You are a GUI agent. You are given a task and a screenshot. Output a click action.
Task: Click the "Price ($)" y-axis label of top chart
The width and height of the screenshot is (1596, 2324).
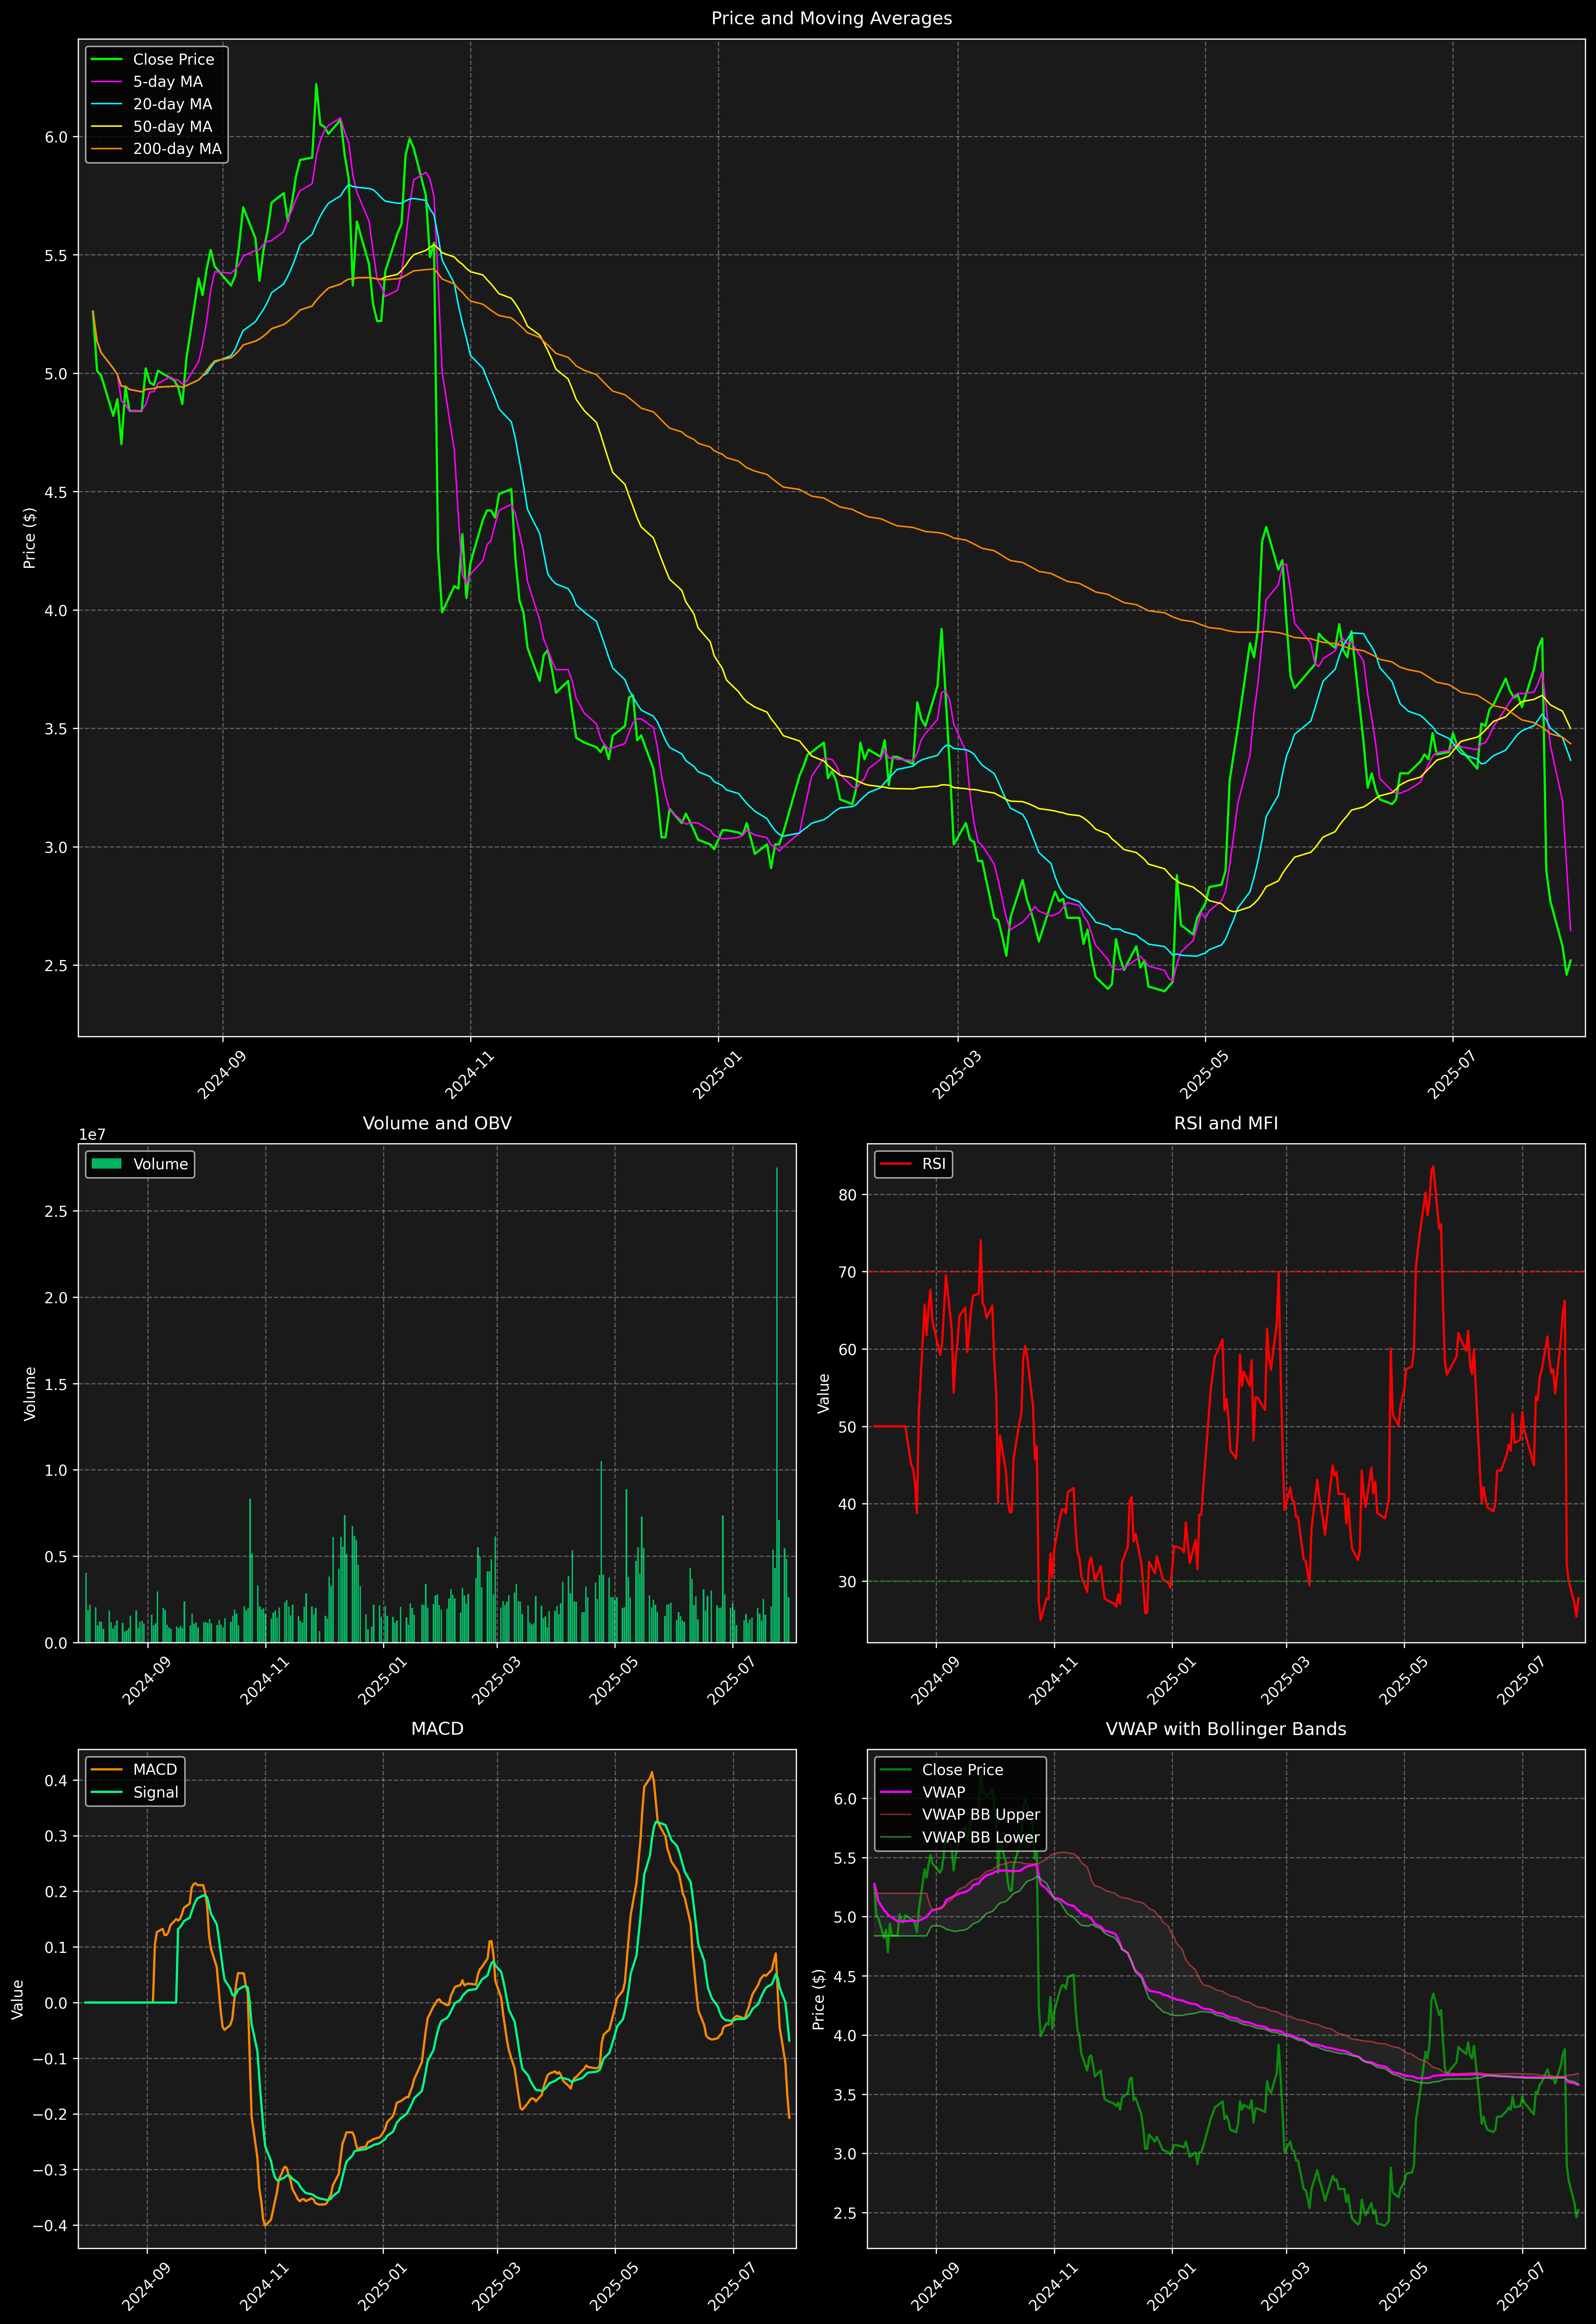(30, 538)
